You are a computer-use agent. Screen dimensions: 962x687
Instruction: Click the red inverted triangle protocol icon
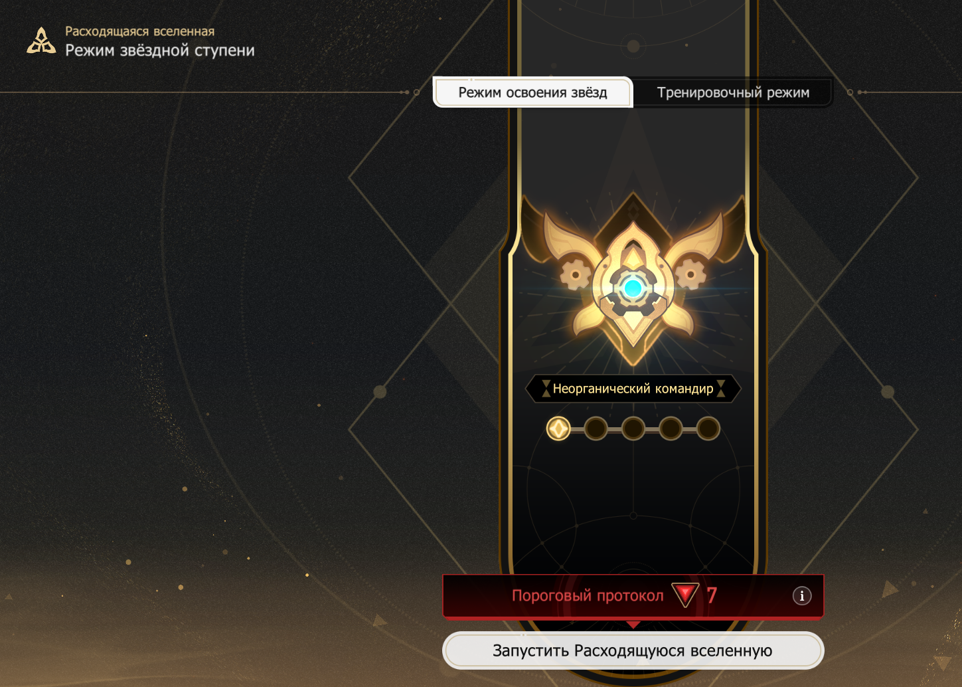click(685, 595)
